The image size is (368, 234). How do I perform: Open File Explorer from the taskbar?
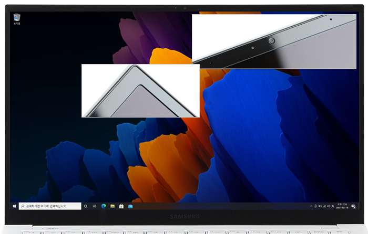click(113, 206)
